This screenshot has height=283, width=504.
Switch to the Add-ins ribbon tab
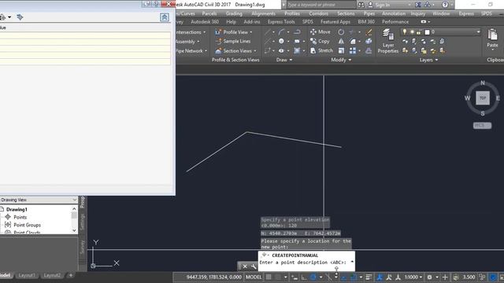[x=252, y=22]
